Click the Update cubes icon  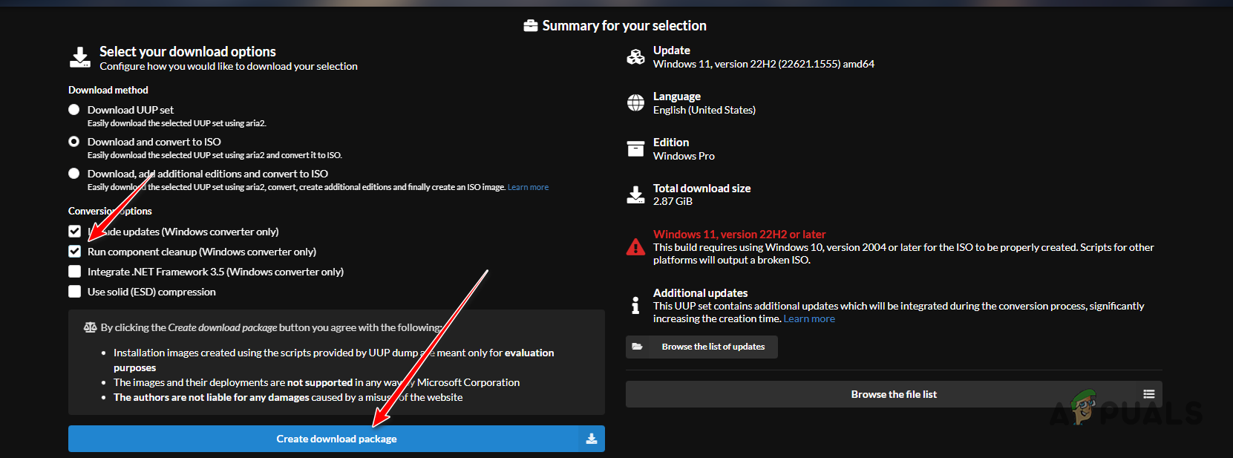[x=635, y=57]
